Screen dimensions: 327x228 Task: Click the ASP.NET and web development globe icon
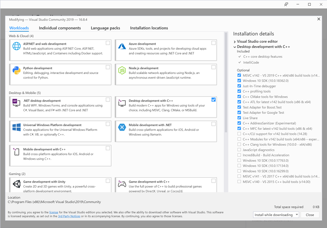(x=17, y=46)
